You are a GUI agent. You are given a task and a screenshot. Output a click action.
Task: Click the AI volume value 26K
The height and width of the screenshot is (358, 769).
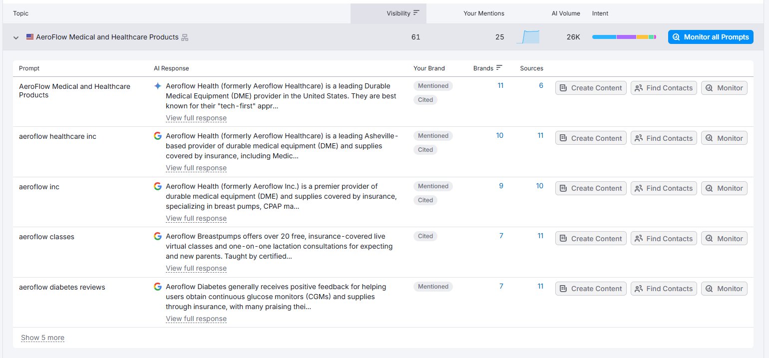pos(573,37)
